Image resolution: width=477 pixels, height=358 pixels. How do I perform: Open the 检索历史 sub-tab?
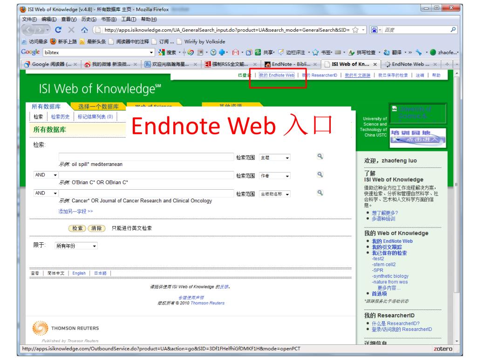[60, 117]
